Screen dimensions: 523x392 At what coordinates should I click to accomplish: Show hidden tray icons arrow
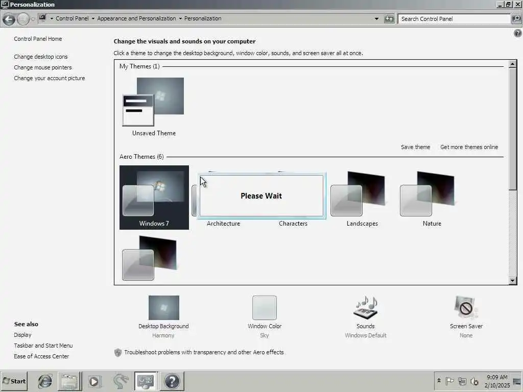439,380
